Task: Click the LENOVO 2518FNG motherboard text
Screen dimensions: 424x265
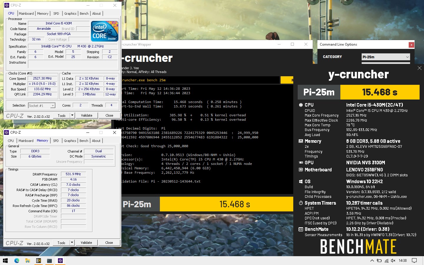Action: pos(365,170)
